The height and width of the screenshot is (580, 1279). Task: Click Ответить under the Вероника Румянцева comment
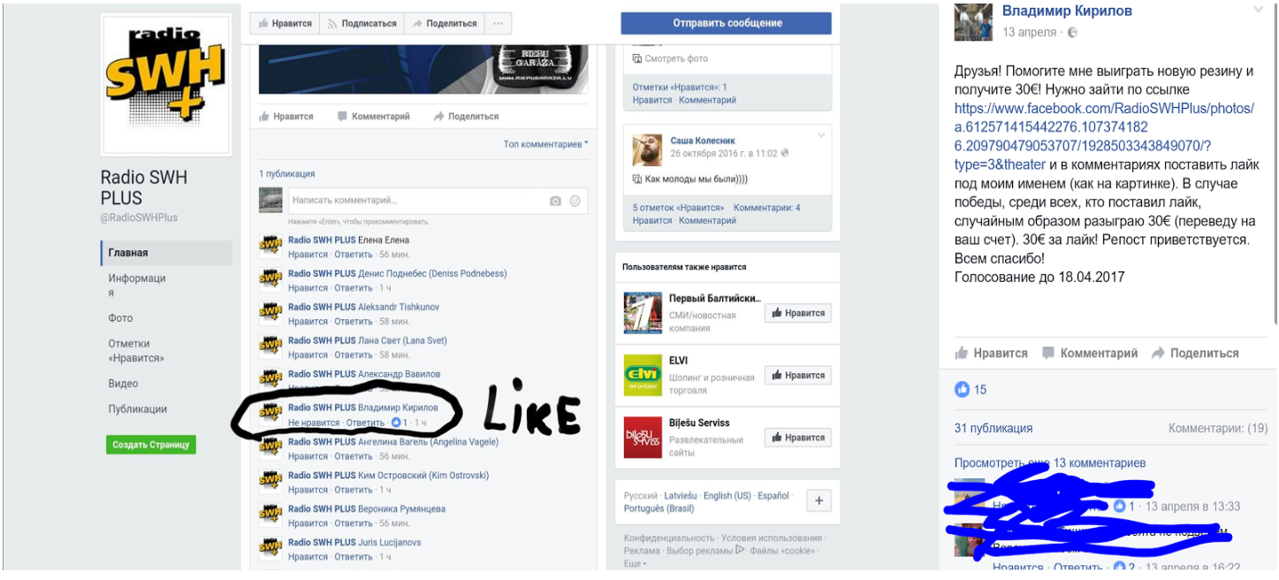pos(354,523)
